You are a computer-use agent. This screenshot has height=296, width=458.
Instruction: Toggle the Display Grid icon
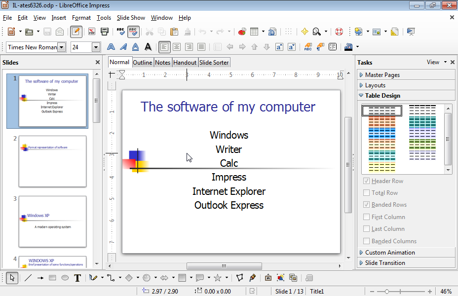[289, 32]
